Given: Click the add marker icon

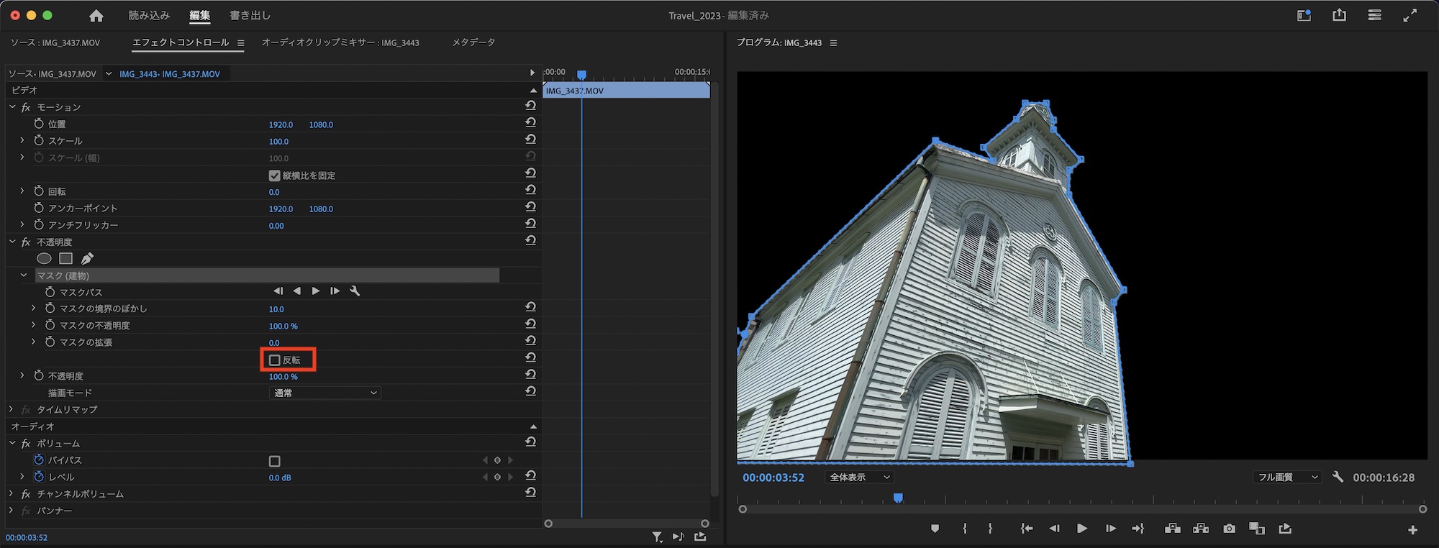Looking at the screenshot, I should pyautogui.click(x=935, y=529).
